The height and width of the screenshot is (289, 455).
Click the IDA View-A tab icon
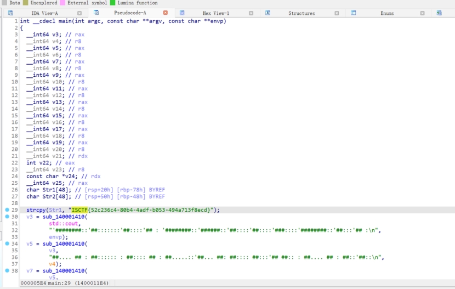click(10, 13)
